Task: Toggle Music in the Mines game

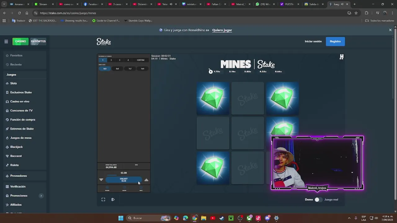Action: [124, 189]
